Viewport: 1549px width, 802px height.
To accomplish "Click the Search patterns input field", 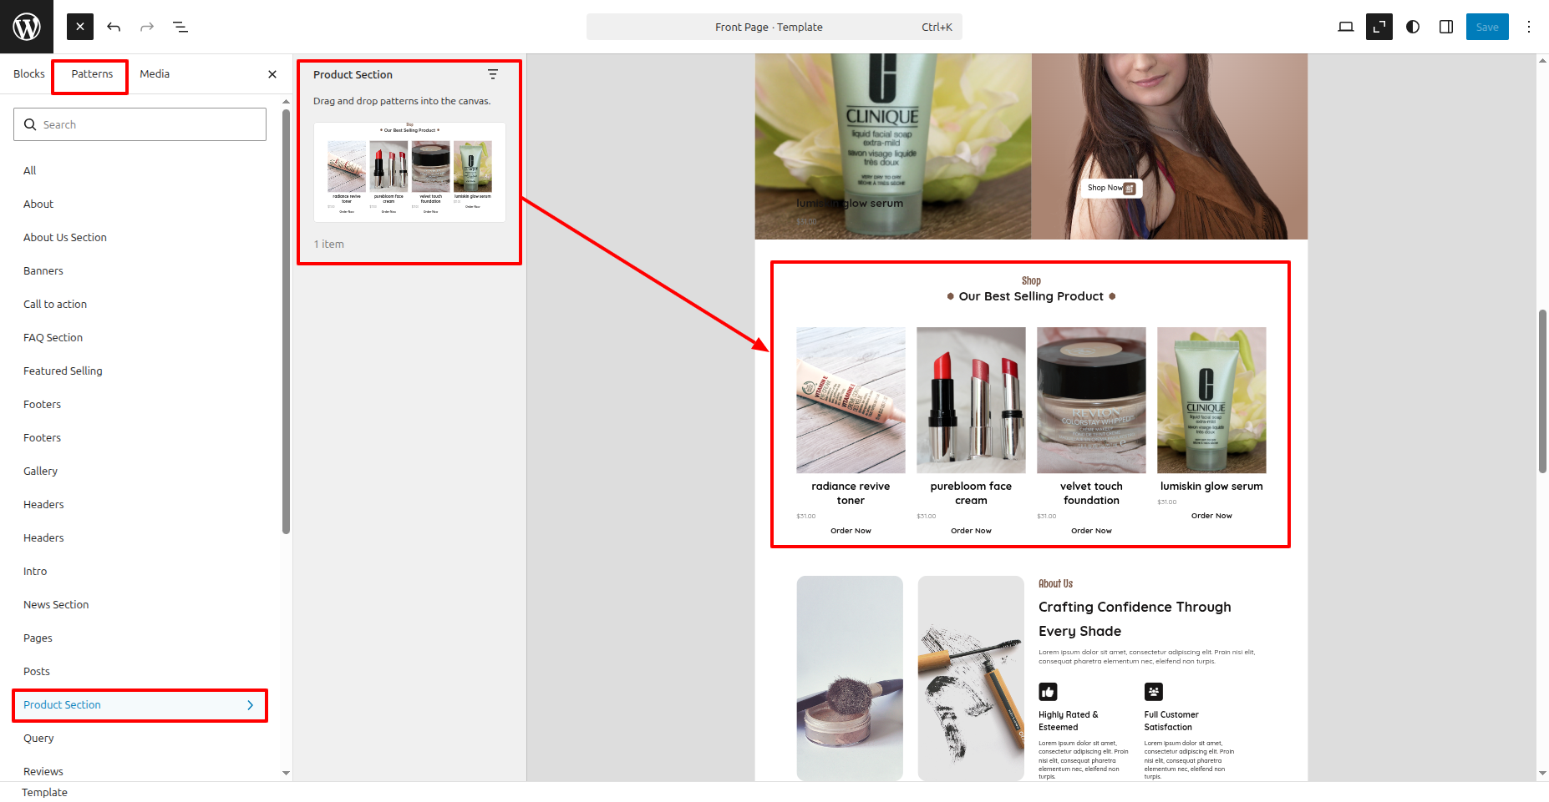I will click(x=140, y=124).
